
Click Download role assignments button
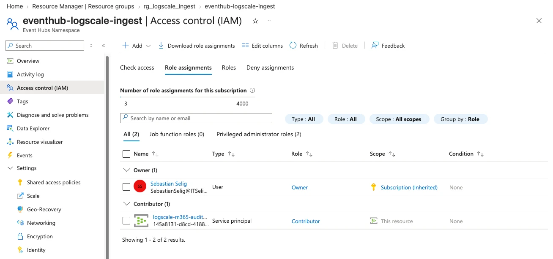(x=196, y=46)
